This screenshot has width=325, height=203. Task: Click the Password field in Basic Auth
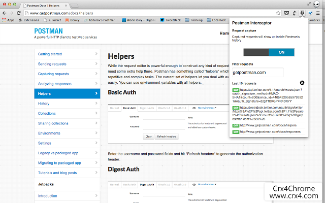(164, 127)
